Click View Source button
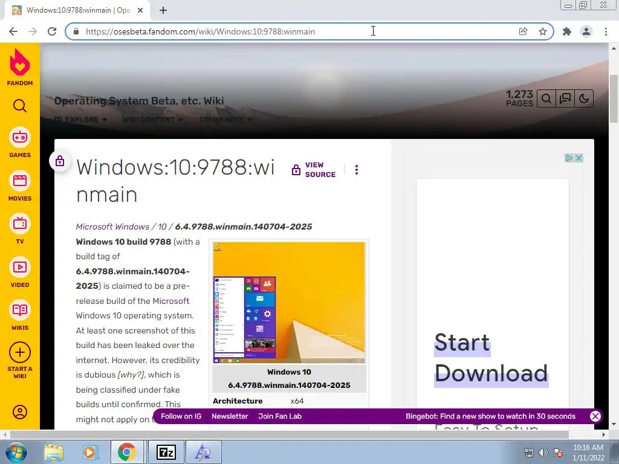The height and width of the screenshot is (464, 619). 314,170
